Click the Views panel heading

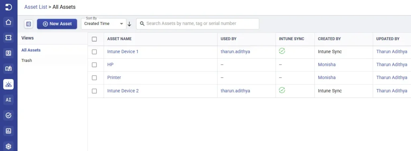28,38
